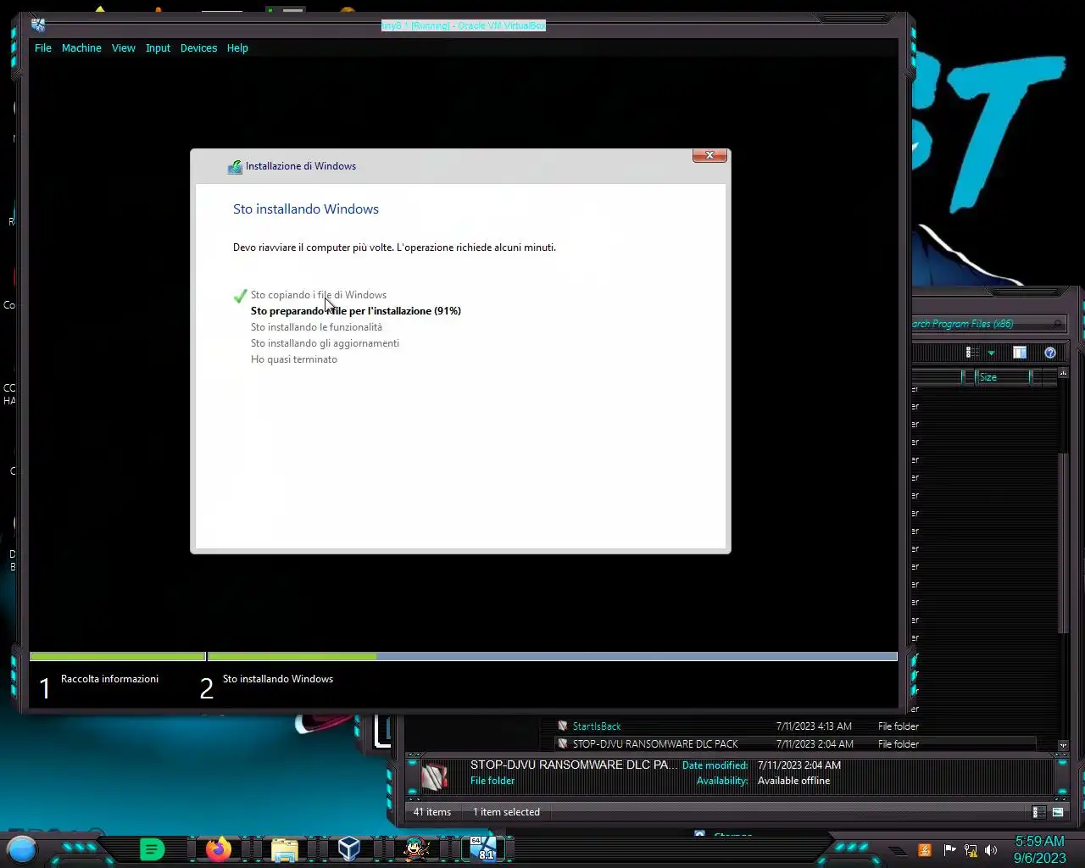Click stage 2 'Sto installando Windows' label
Image resolution: width=1085 pixels, height=868 pixels.
pyautogui.click(x=278, y=679)
